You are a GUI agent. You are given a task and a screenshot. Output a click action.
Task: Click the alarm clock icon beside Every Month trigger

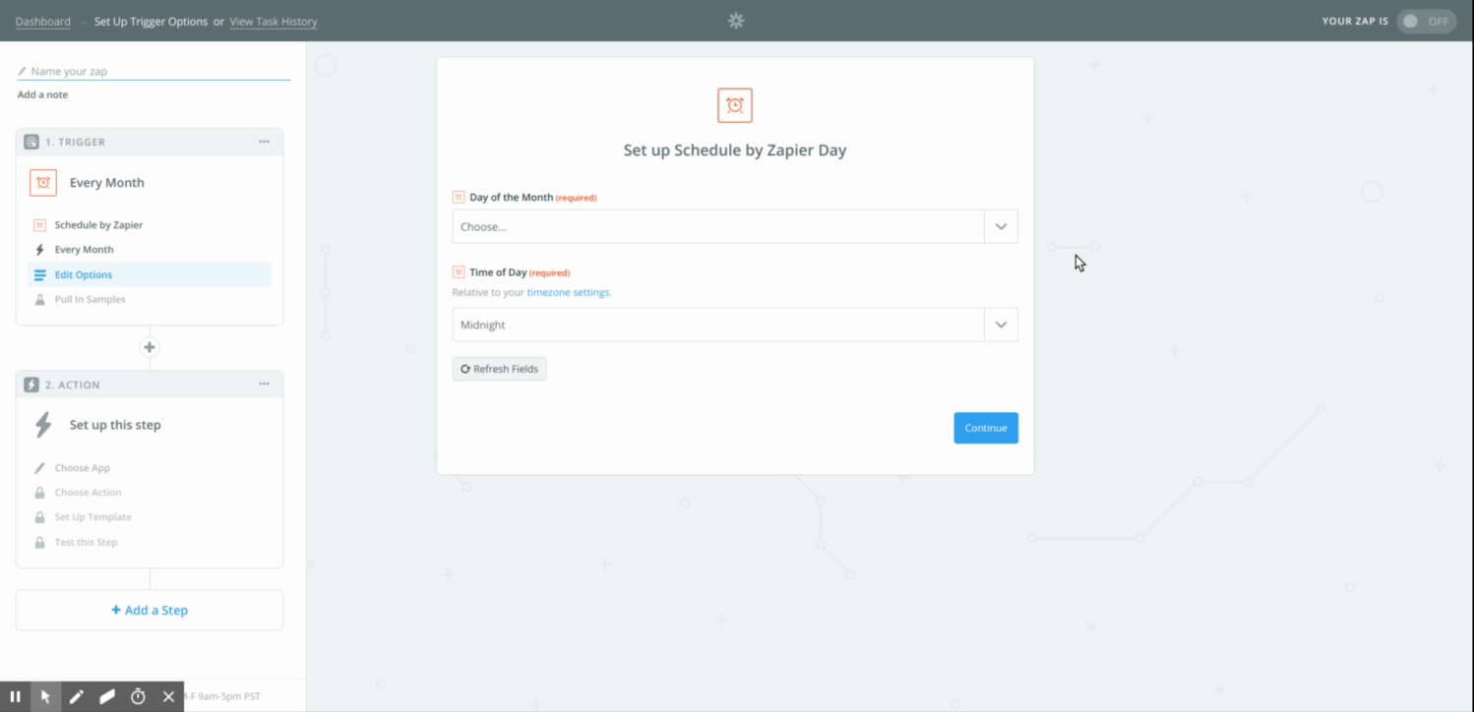point(43,182)
